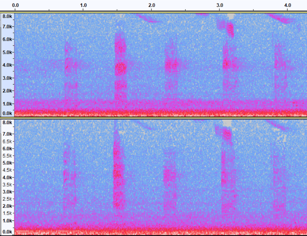Click the 3.0 second mark on timeline ruler
The width and height of the screenshot is (307, 236).
[x=220, y=5]
